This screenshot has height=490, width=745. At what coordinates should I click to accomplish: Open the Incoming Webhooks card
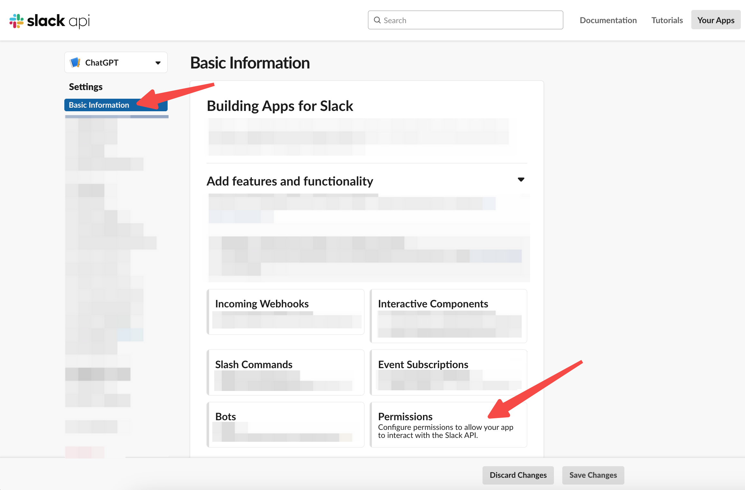tap(286, 312)
